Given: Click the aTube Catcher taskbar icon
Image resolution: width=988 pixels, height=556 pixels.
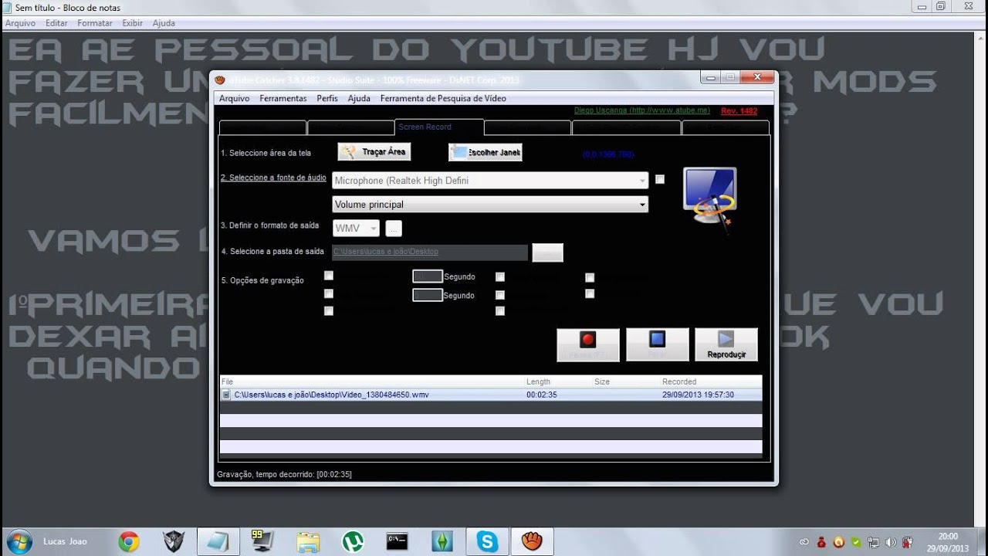Looking at the screenshot, I should [532, 541].
